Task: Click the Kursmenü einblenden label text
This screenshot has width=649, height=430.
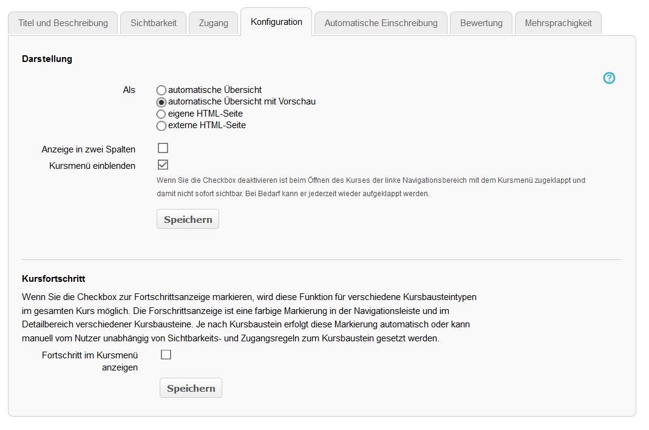Action: click(x=92, y=165)
